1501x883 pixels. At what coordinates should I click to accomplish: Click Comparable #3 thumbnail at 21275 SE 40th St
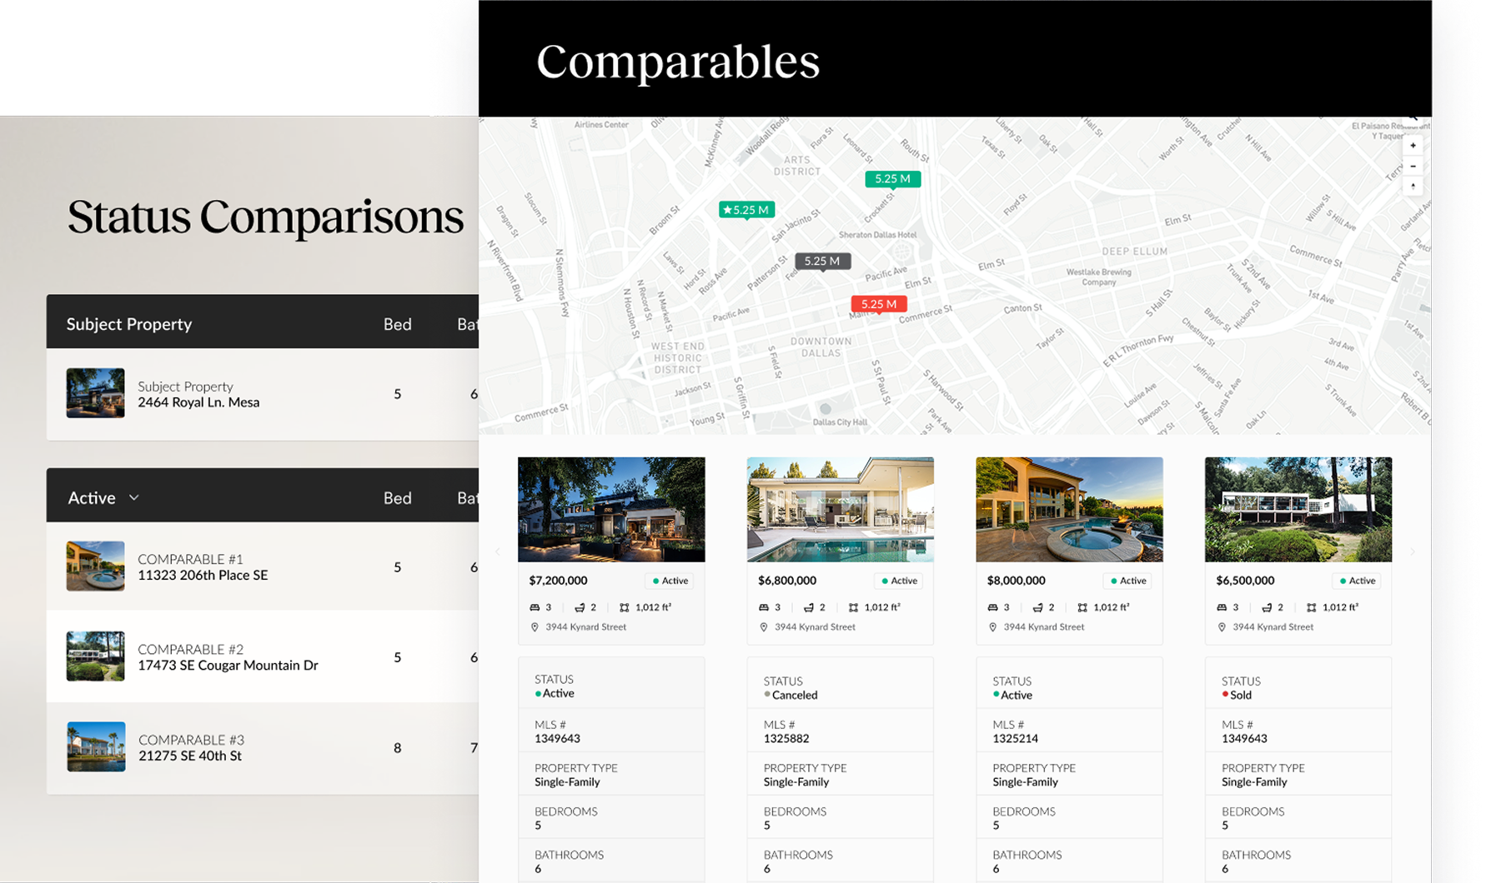click(x=96, y=746)
